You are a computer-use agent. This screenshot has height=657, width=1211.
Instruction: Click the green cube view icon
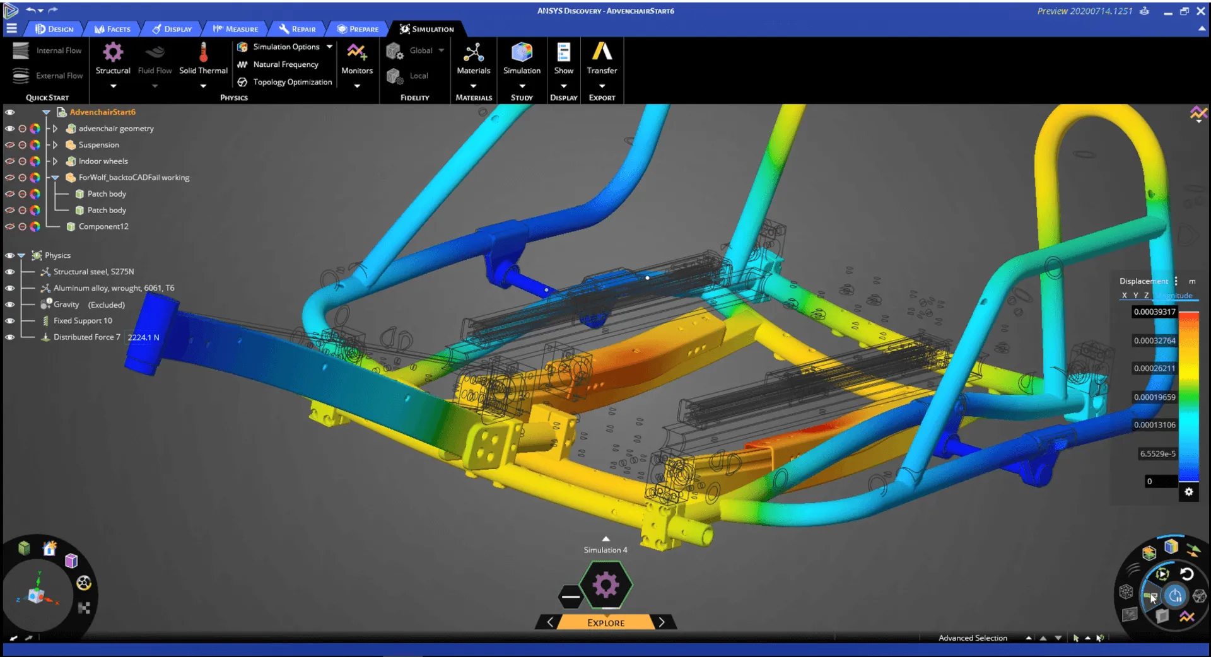tap(24, 548)
